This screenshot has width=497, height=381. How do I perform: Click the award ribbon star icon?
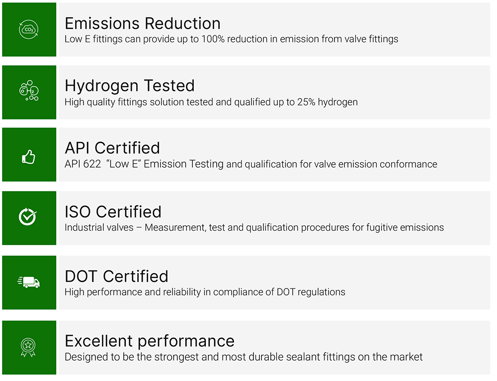(28, 347)
